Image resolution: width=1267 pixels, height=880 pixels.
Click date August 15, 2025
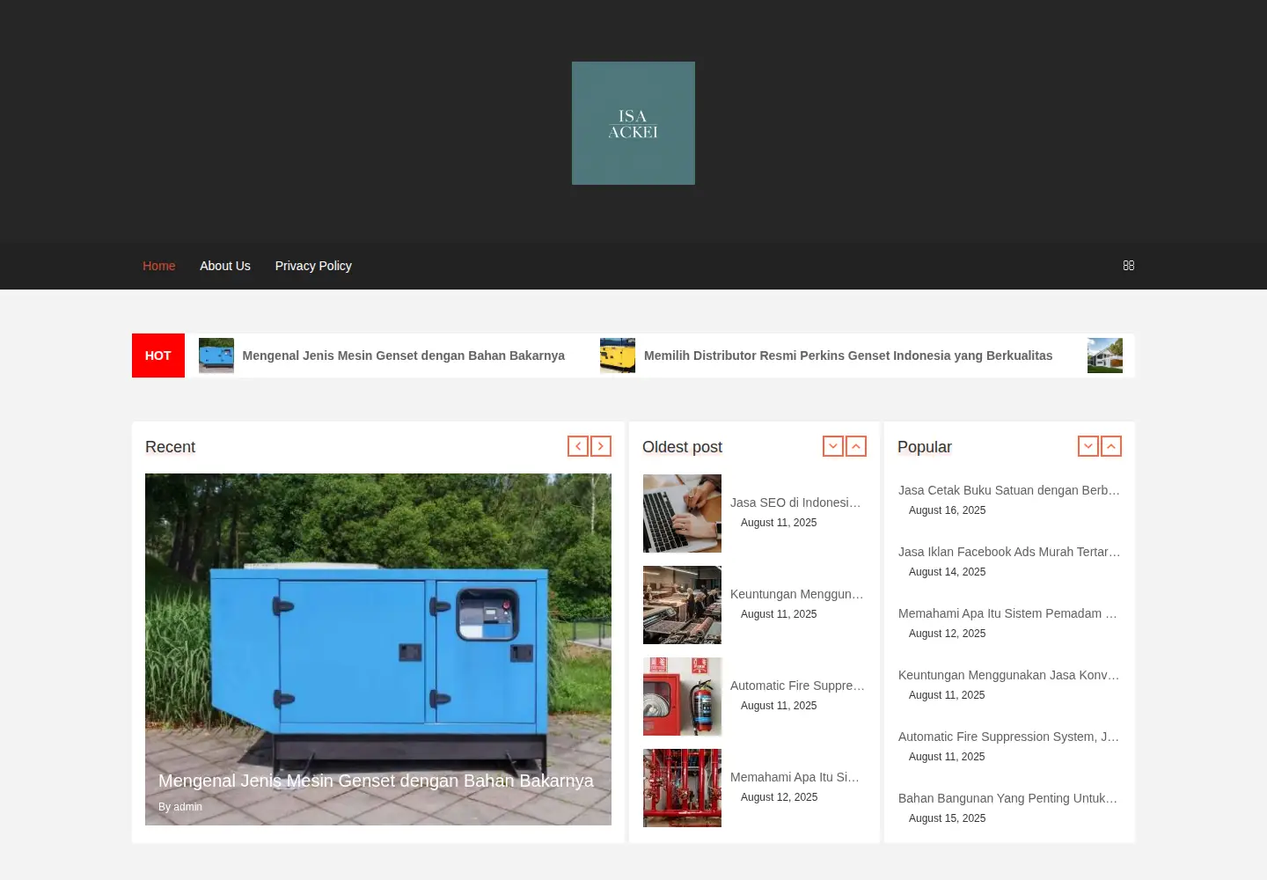coord(947,818)
